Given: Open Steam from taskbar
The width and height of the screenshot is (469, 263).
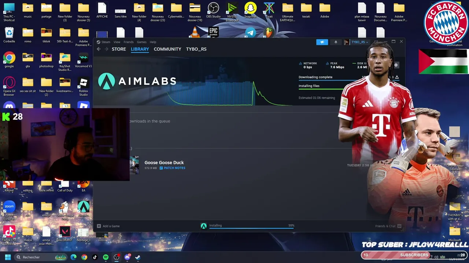Looking at the screenshot, I should coord(138,257).
